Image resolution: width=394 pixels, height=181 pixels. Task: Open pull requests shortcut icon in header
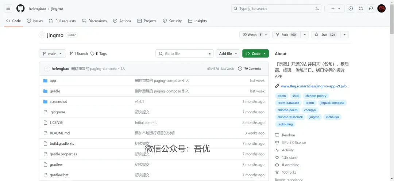pyautogui.click(x=361, y=8)
